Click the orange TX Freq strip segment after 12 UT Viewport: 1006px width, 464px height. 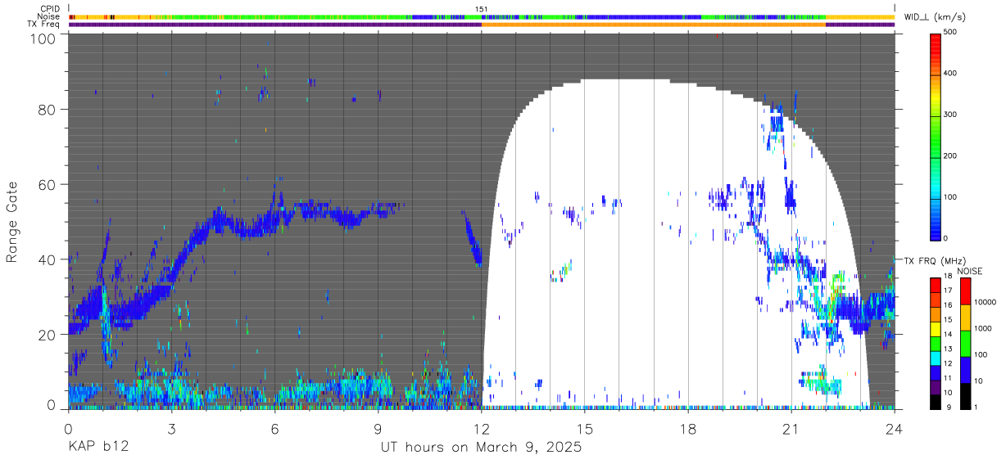(x=654, y=25)
